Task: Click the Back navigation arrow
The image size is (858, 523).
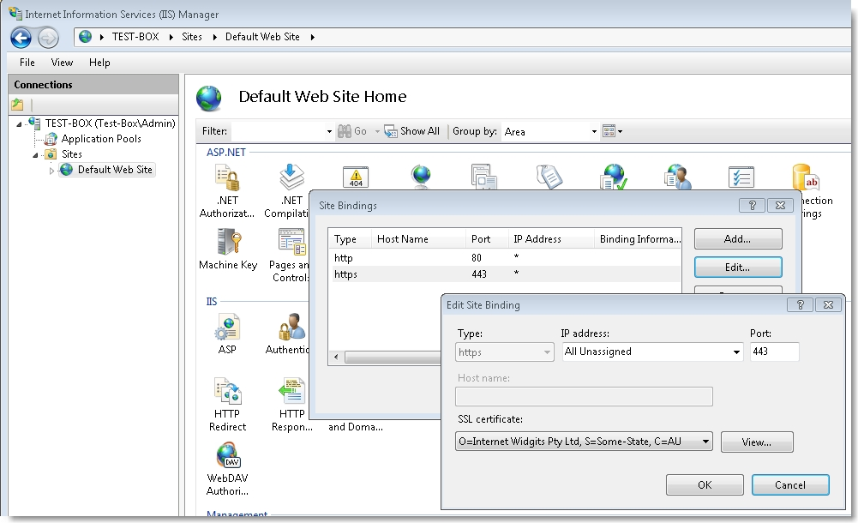Action: click(21, 38)
